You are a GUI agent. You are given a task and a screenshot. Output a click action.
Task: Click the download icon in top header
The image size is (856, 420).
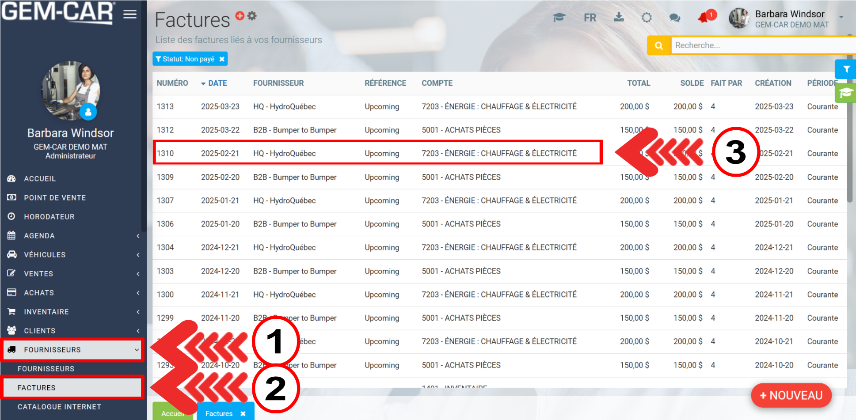[x=619, y=18]
